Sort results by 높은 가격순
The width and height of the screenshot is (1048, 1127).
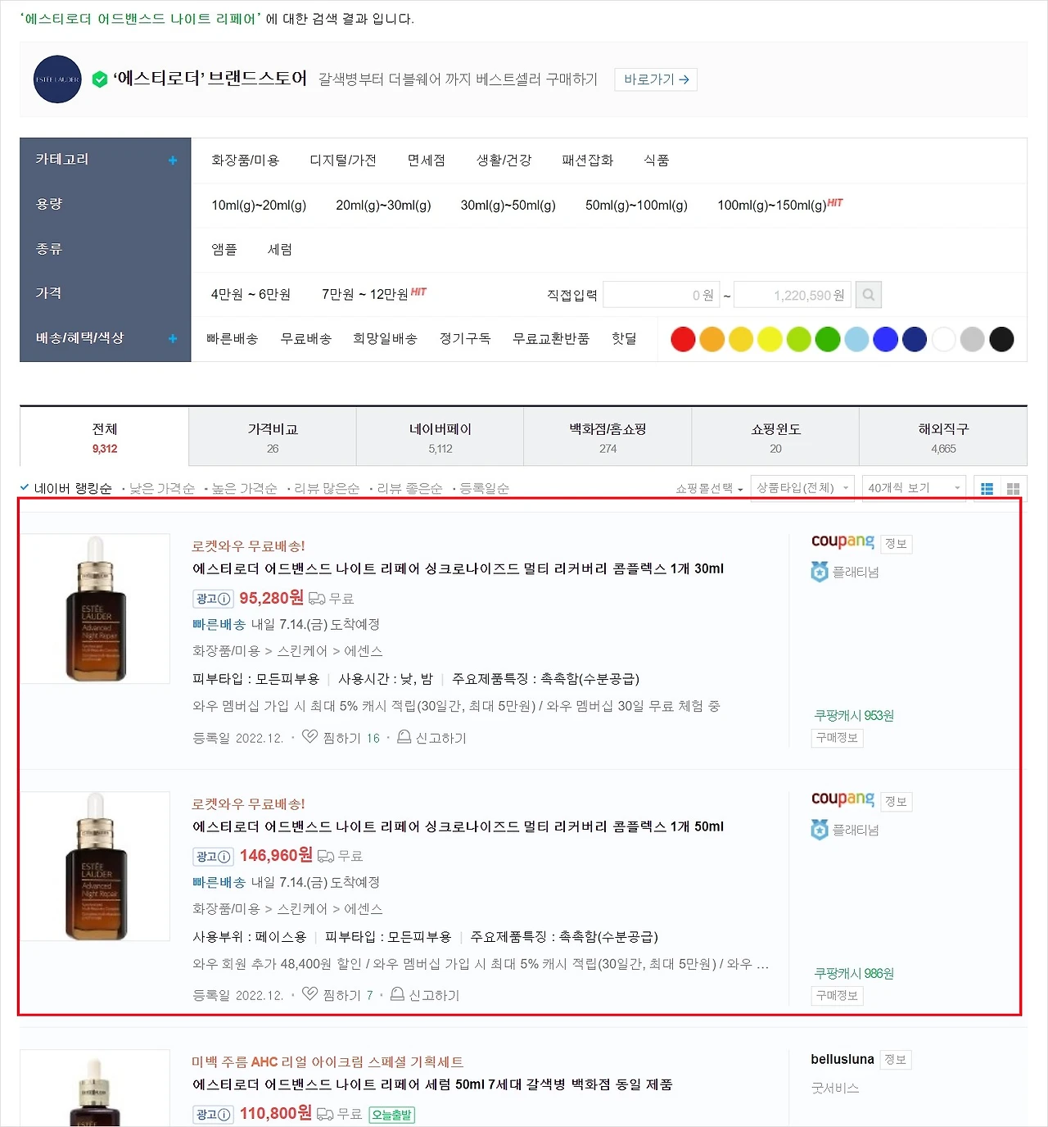244,489
